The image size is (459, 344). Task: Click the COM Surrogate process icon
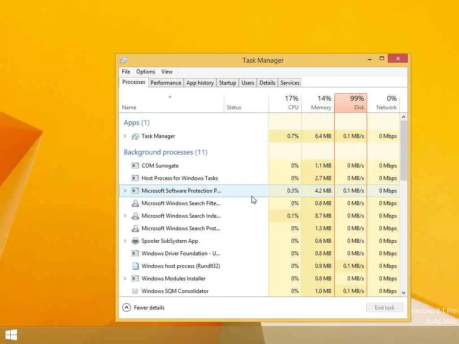pos(135,166)
